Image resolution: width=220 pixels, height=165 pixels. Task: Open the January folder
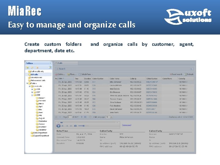click(x=41, y=98)
